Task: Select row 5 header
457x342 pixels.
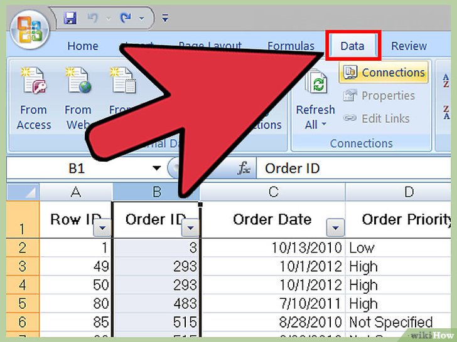Action: tap(23, 303)
